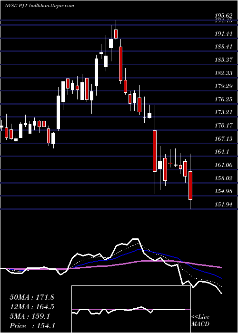The image size is (238, 333).
Task: Click the 12MA : 164.5 value
Action: point(32,307)
